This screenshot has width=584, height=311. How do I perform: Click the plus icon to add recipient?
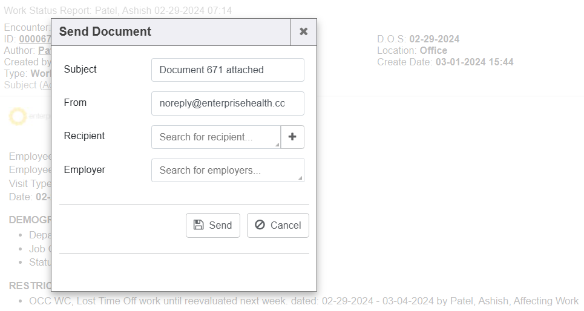292,137
